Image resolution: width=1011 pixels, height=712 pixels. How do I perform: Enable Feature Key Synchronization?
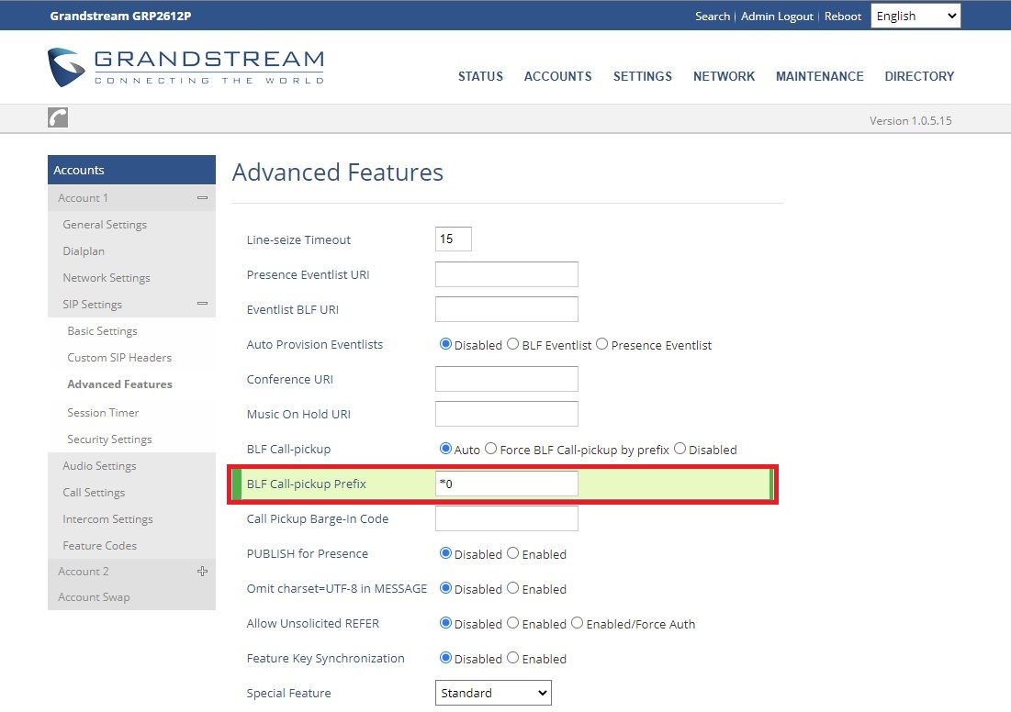click(513, 659)
